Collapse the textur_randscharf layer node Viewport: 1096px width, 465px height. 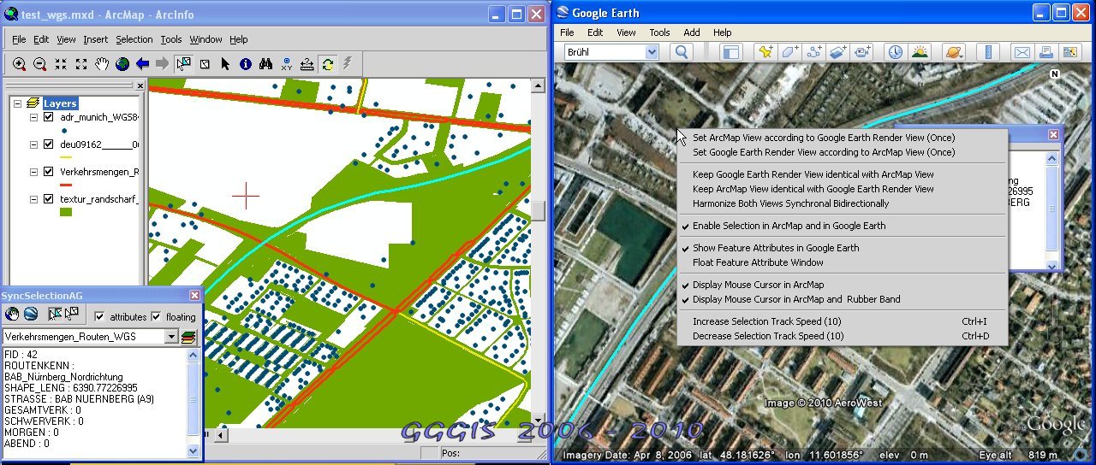pos(34,199)
